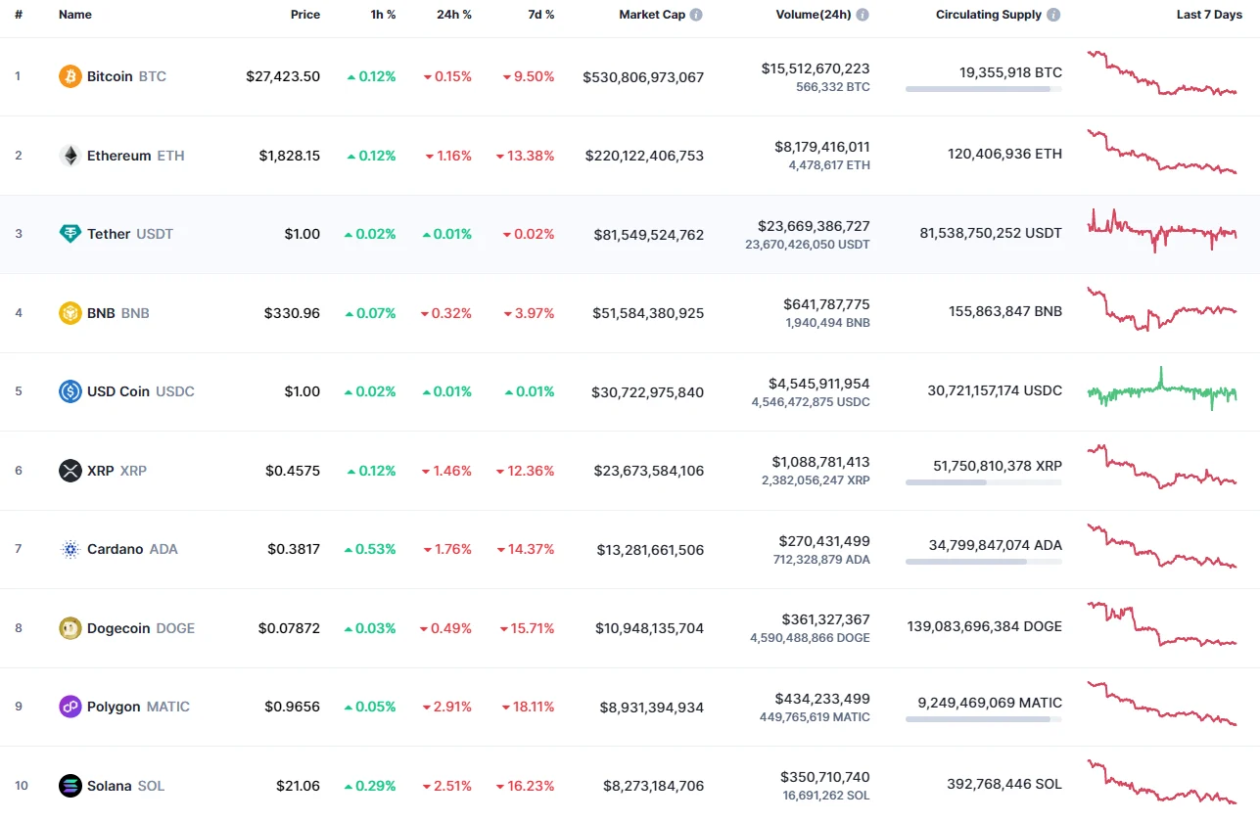Select the XRP logo icon
Viewport: 1260px width, 822px height.
tap(69, 471)
